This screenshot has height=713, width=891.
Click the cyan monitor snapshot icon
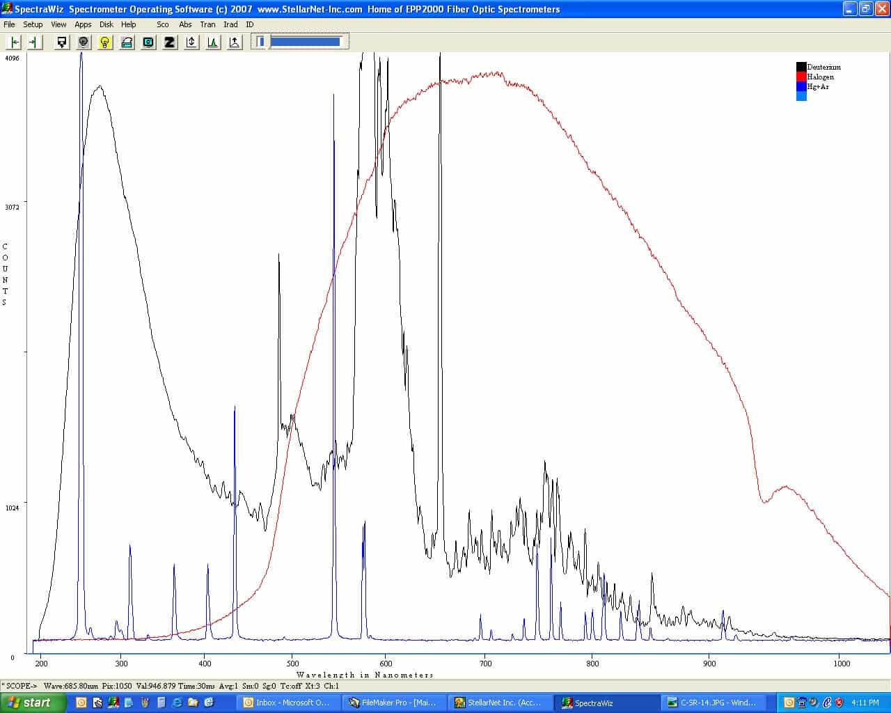pos(148,42)
